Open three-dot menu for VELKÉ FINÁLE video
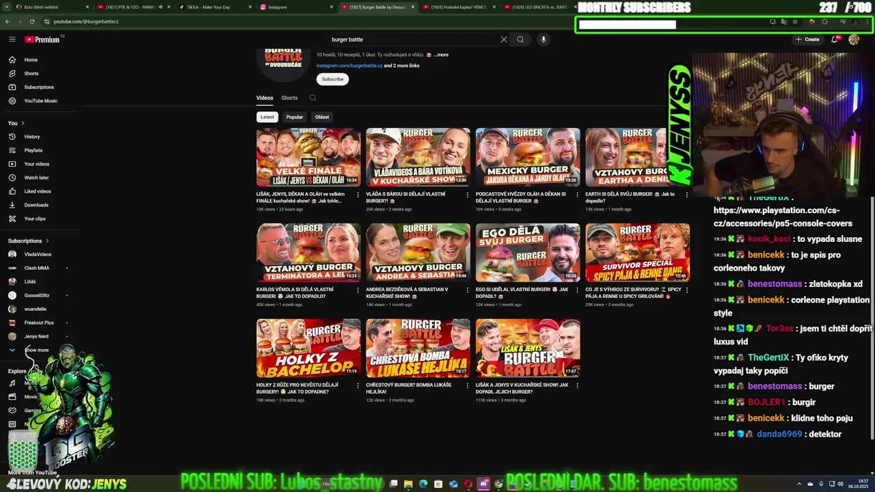Image resolution: width=875 pixels, height=492 pixels. click(358, 195)
